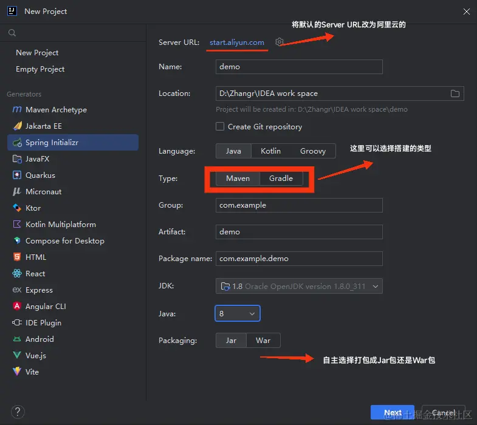The image size is (477, 425).
Task: Select HTML generator label
Action: pyautogui.click(x=36, y=257)
